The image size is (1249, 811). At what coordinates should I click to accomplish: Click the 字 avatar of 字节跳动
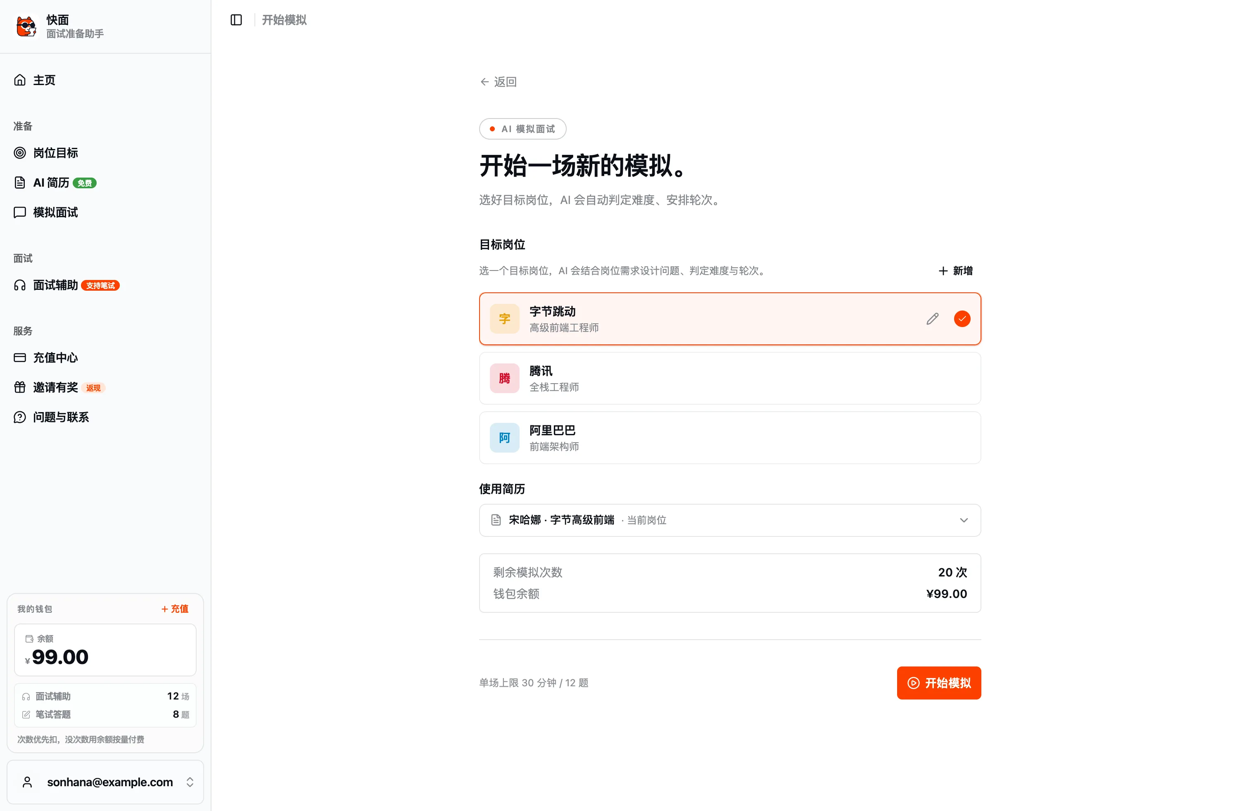tap(504, 319)
